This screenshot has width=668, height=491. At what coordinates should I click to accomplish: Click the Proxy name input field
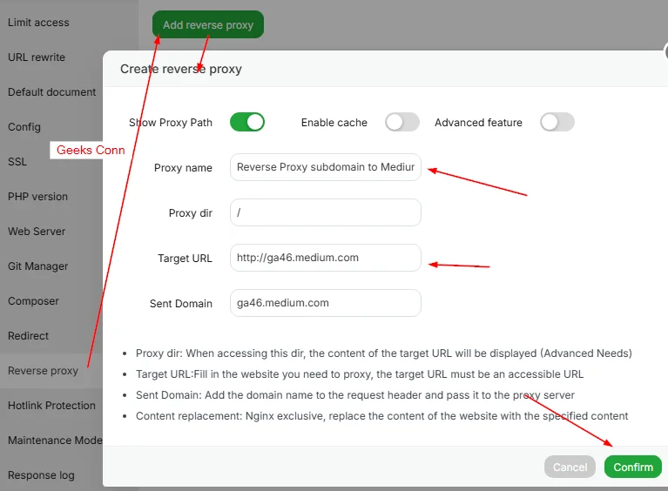click(326, 167)
